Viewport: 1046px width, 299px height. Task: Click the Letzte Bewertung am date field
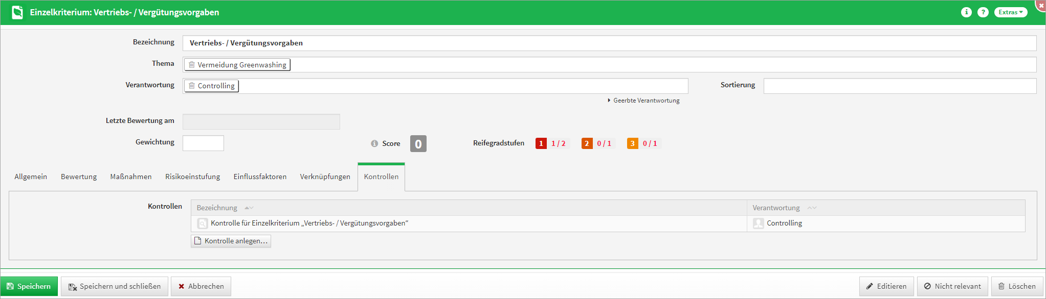tap(261, 121)
